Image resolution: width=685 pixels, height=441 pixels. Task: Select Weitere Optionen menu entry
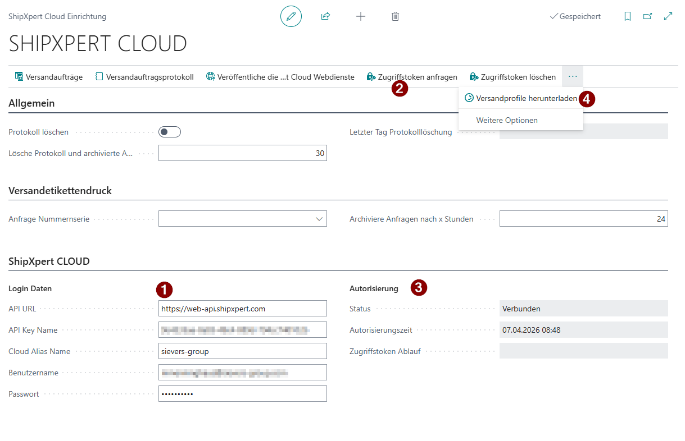click(521, 120)
